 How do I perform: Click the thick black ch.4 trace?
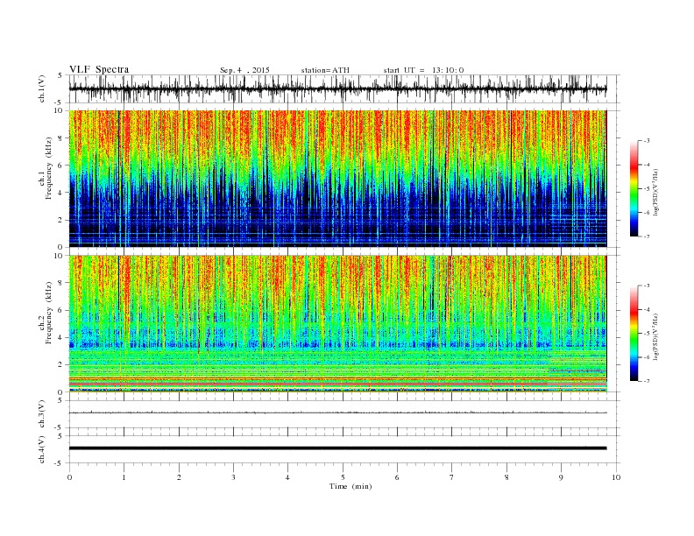tap(337, 448)
